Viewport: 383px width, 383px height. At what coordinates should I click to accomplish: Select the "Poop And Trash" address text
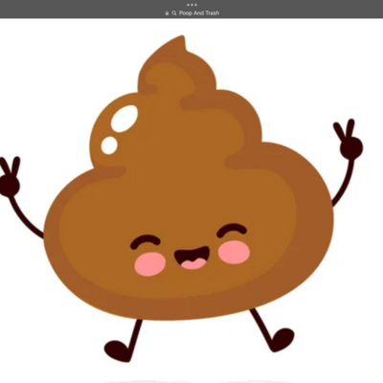click(x=199, y=13)
